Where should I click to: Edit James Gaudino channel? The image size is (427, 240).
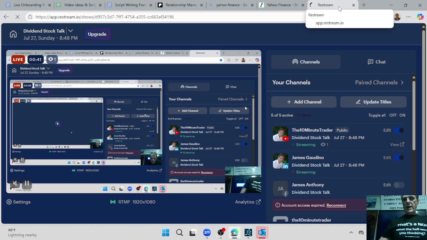pyautogui.click(x=387, y=158)
